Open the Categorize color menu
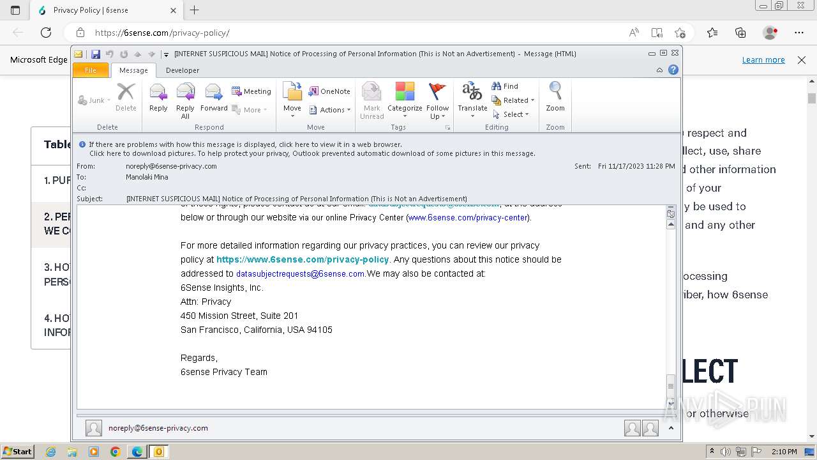817x460 pixels. click(405, 101)
